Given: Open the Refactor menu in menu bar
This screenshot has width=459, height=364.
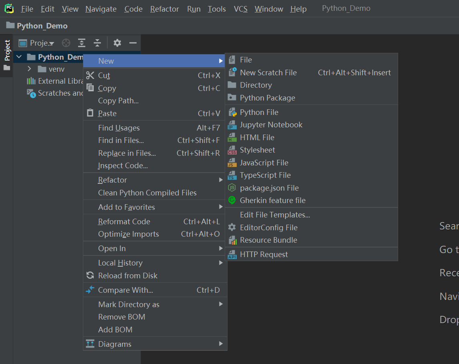Looking at the screenshot, I should (x=164, y=8).
